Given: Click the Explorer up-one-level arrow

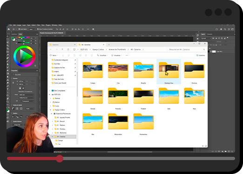Looking at the screenshot, I should point(62,50).
